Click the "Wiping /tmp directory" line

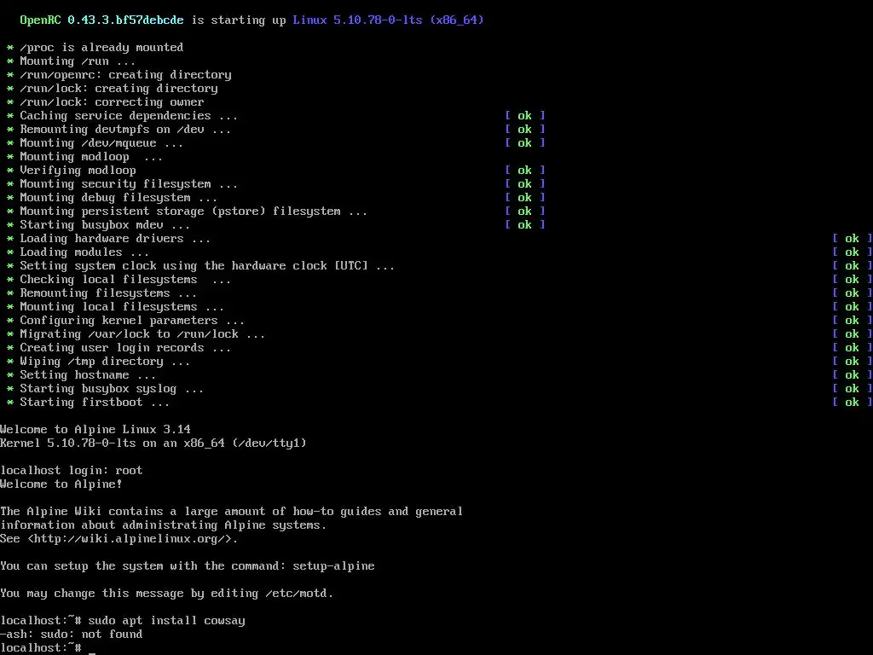[x=105, y=362]
